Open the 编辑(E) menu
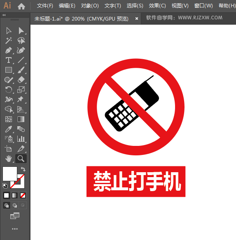 [67, 6]
